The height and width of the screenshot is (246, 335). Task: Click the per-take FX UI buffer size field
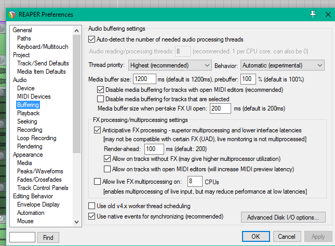coord(220,108)
